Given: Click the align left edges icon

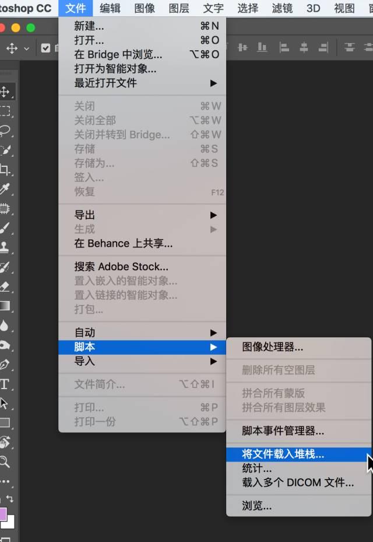Looking at the screenshot, I should click(x=284, y=47).
